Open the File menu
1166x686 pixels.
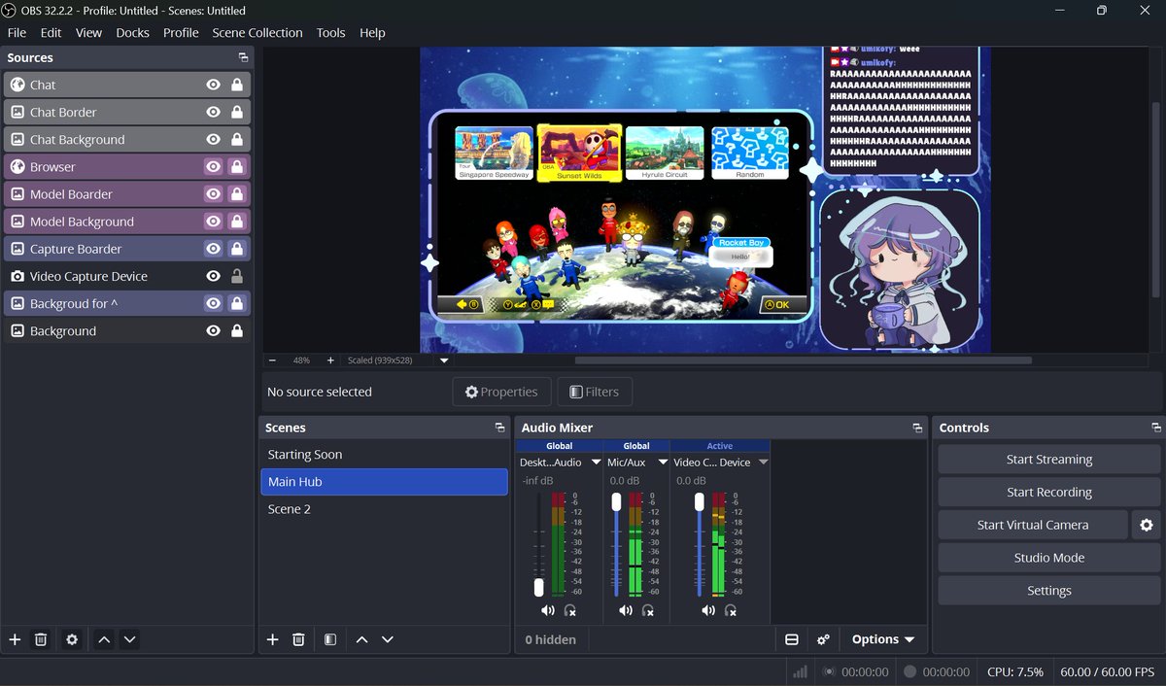click(x=17, y=32)
